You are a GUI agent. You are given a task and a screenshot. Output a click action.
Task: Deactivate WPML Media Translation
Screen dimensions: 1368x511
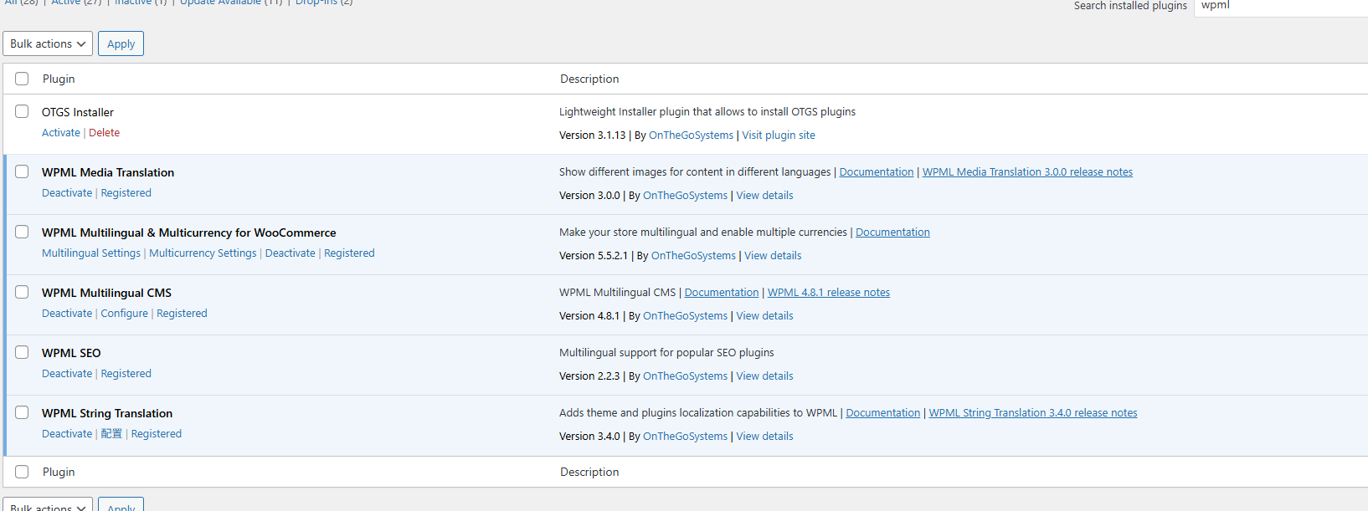point(67,193)
